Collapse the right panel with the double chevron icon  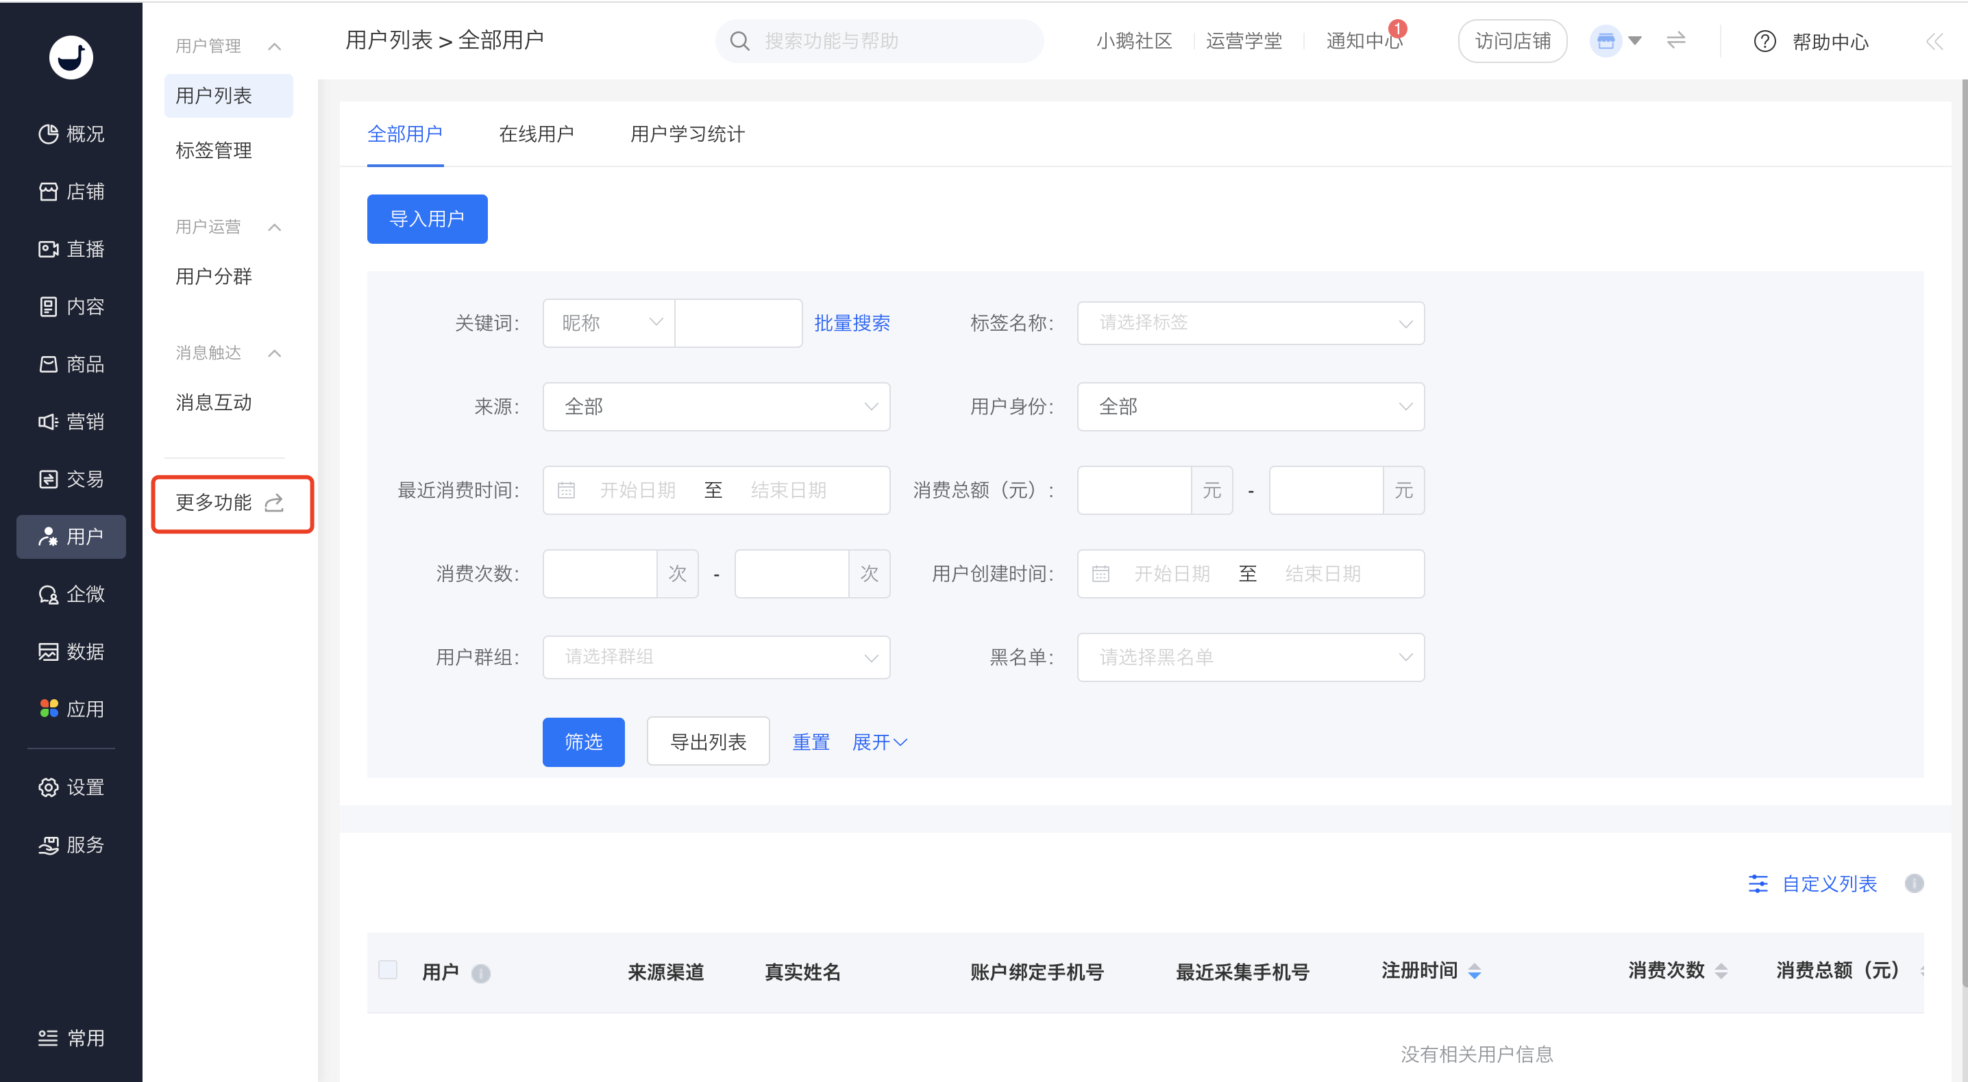[1934, 41]
